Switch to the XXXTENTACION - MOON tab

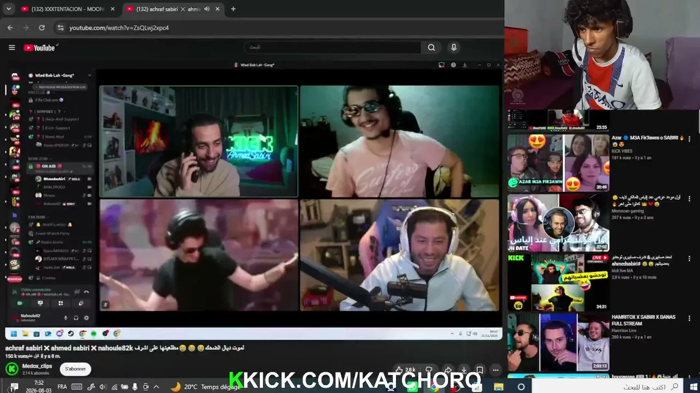(68, 9)
